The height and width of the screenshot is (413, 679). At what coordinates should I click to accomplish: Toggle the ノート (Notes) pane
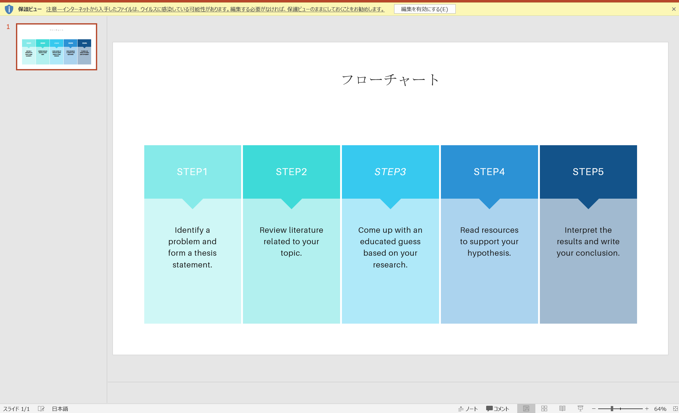click(x=468, y=408)
